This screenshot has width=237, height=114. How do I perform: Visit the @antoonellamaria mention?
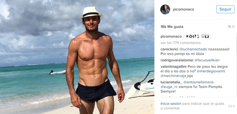click(x=198, y=82)
